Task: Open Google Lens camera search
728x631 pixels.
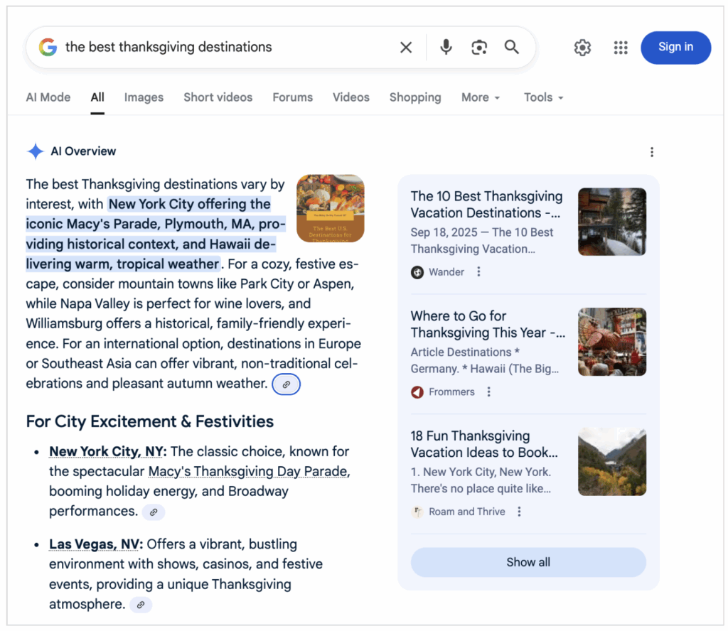Action: click(x=478, y=47)
